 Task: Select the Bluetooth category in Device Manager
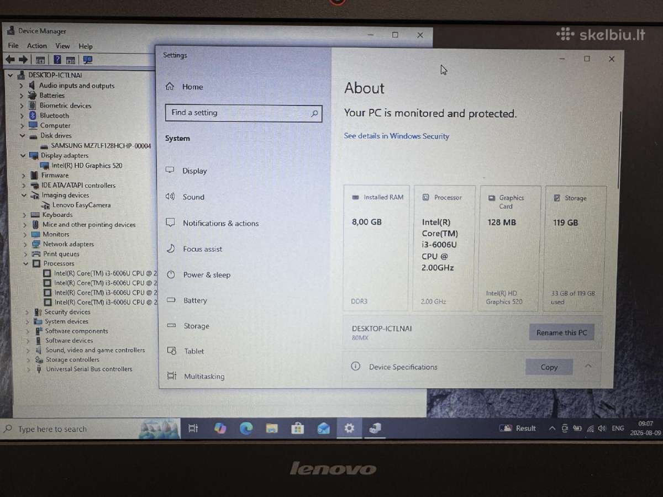(54, 115)
